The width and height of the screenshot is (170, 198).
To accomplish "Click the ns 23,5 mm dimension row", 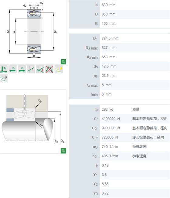I will (x=120, y=76).
